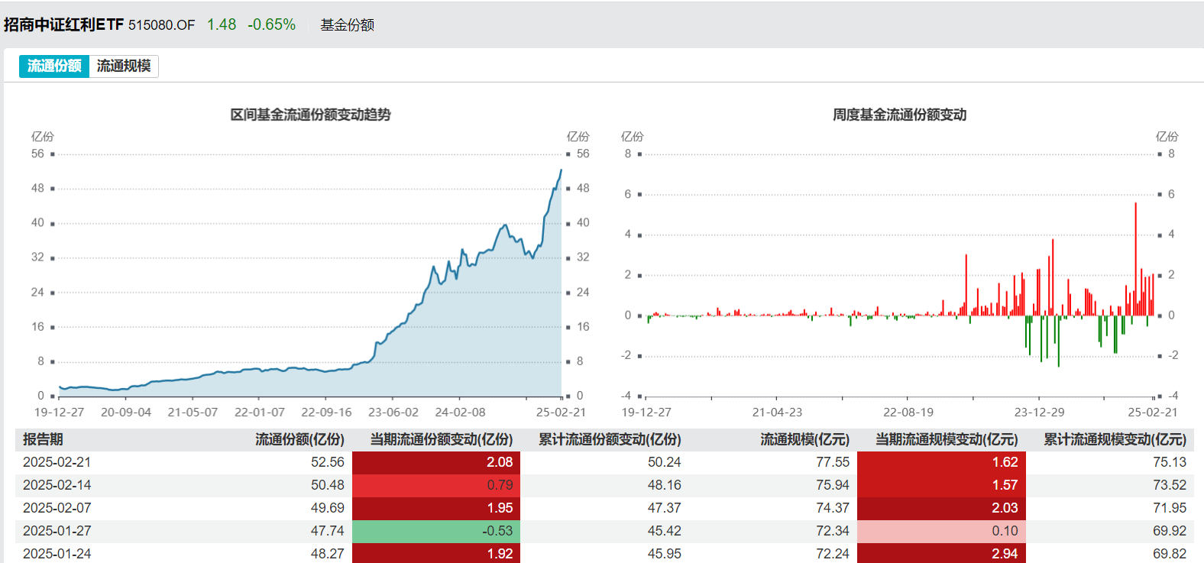The width and height of the screenshot is (1204, 563).
Task: Click the 周度基金流通份额变动 chart title
Action: click(x=899, y=115)
